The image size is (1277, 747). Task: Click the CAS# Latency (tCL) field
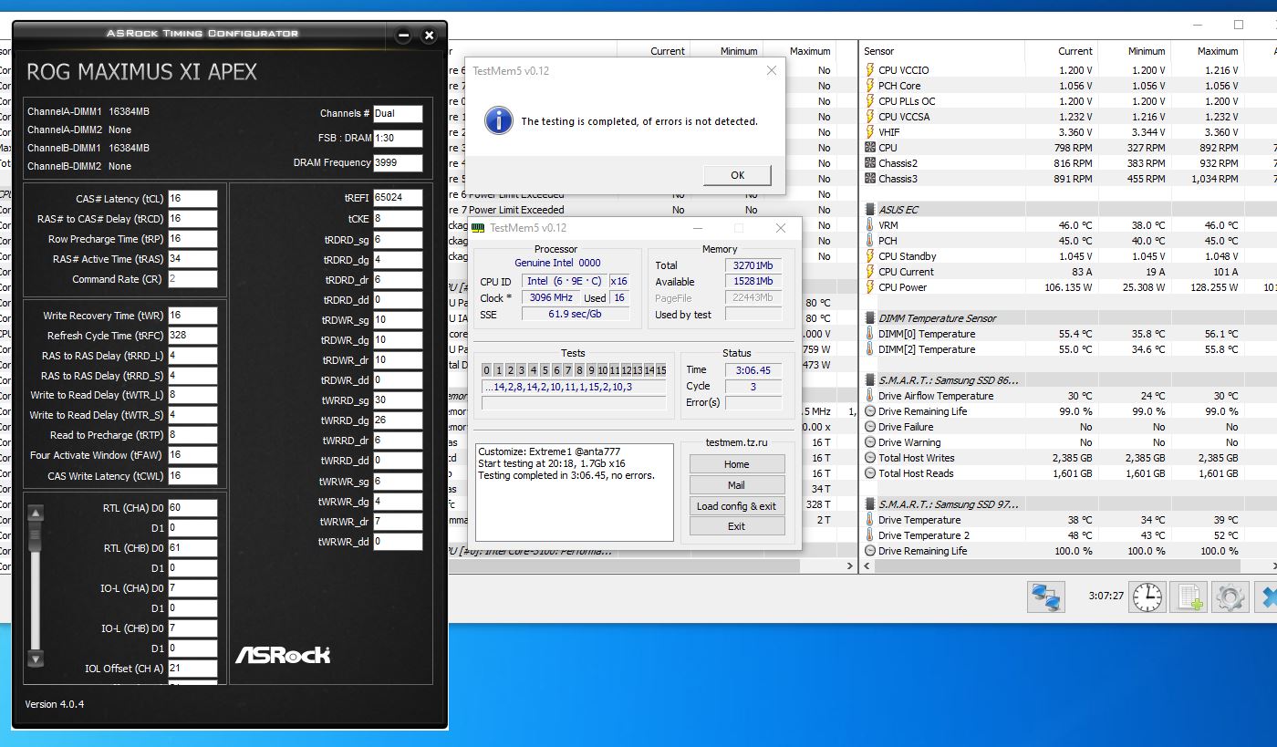click(x=192, y=199)
